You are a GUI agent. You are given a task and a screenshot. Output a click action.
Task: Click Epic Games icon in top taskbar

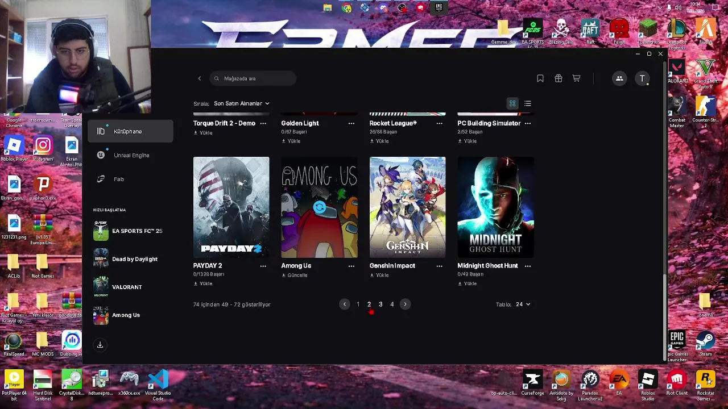coord(439,7)
